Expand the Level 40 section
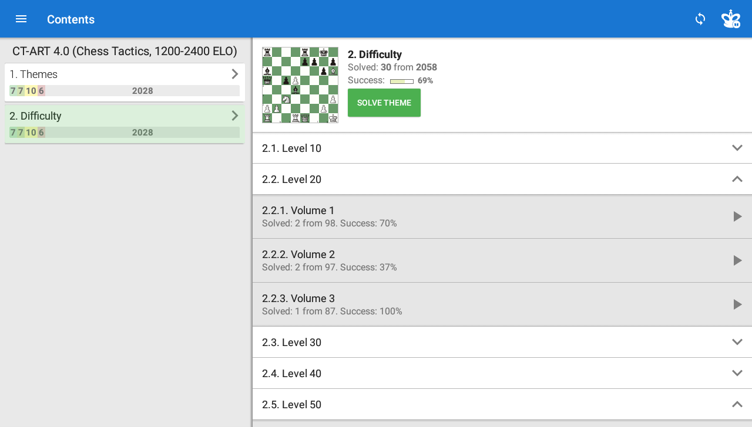Viewport: 752px width, 427px height. coord(737,373)
